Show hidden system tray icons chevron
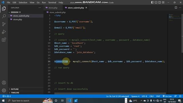Viewport: 183px width, 103px height. tap(141, 100)
